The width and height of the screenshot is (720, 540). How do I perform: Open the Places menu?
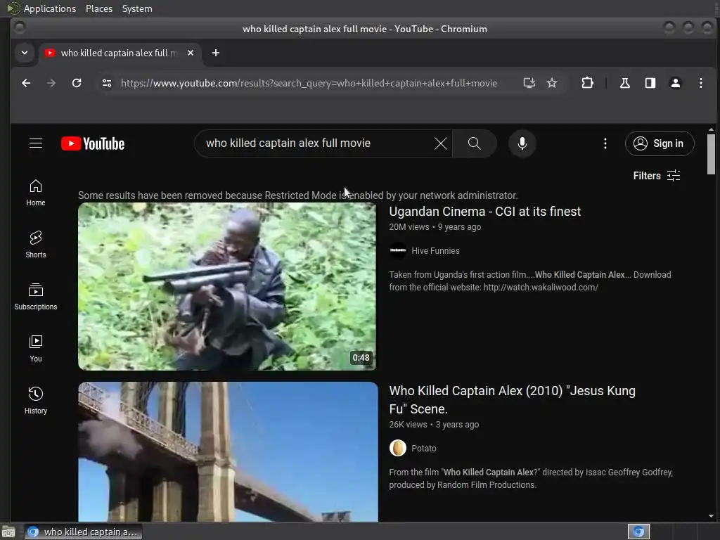[99, 8]
